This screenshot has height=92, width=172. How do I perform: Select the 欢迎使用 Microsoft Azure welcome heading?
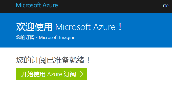pos(69,27)
